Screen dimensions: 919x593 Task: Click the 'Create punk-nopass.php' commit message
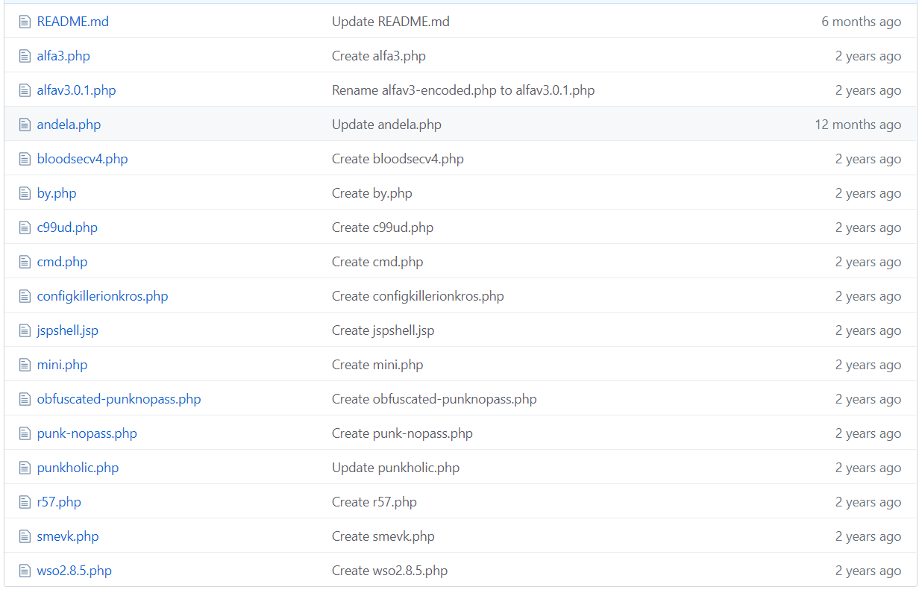pyautogui.click(x=402, y=433)
